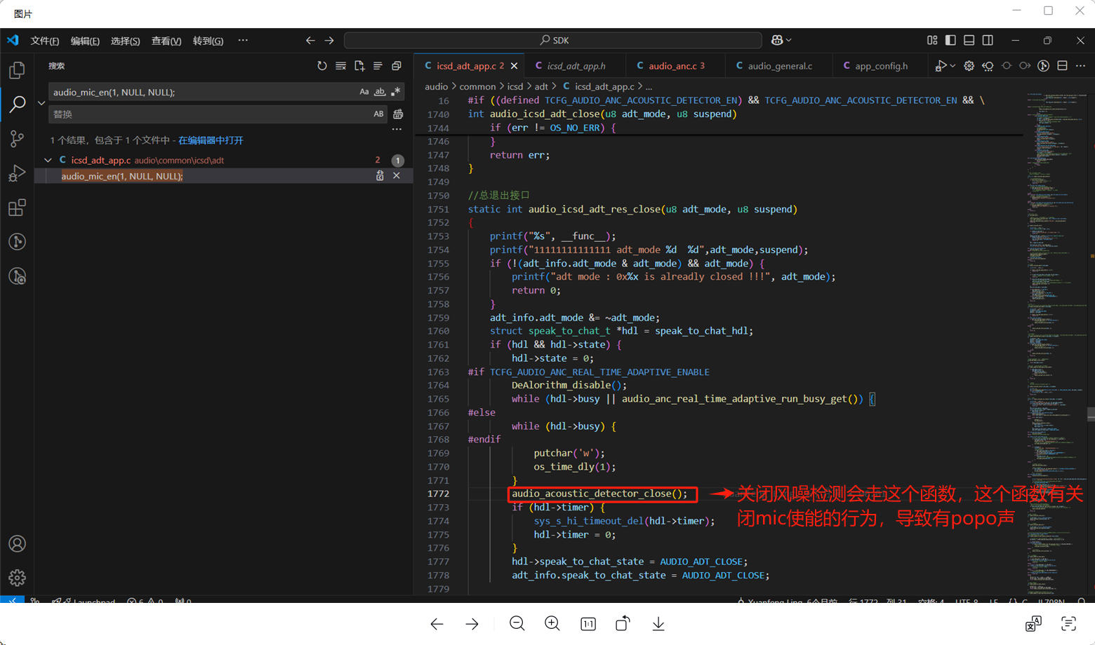The width and height of the screenshot is (1095, 645).
Task: Click the Replace All icon
Action: (398, 114)
